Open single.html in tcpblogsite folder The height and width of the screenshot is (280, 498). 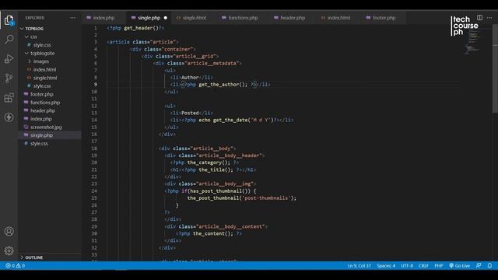pos(50,78)
